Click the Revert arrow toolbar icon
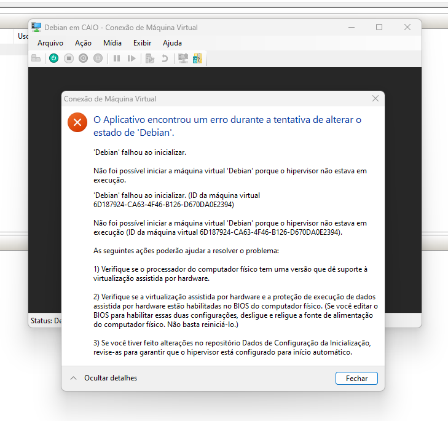 click(x=165, y=58)
